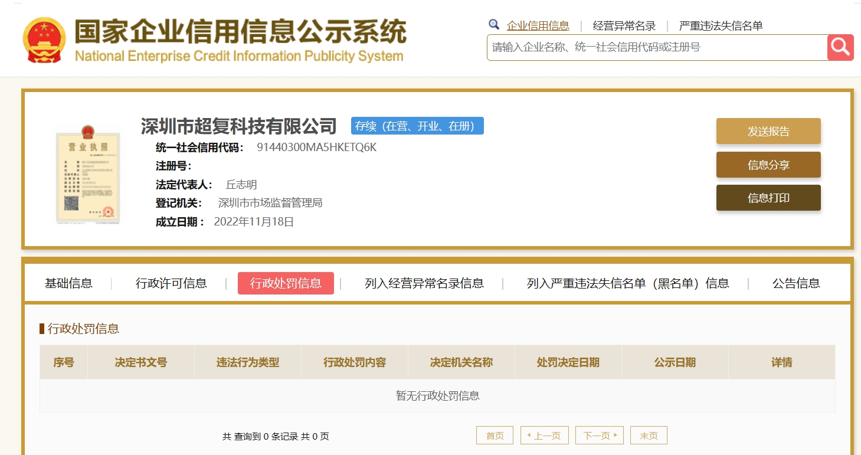Click the 上一页 previous page button

pos(544,436)
